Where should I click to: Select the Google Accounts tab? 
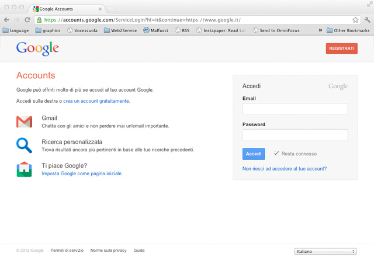coord(65,9)
